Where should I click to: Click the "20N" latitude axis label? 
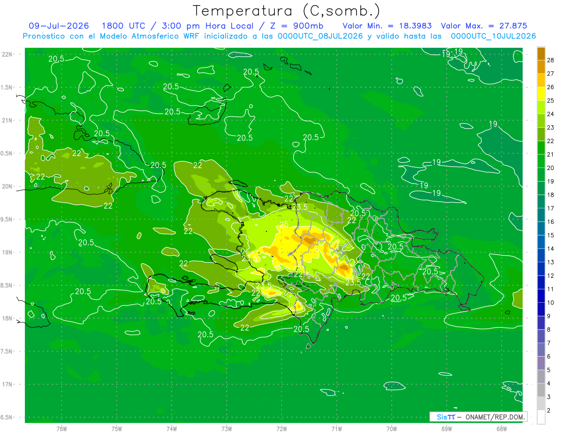point(7,186)
